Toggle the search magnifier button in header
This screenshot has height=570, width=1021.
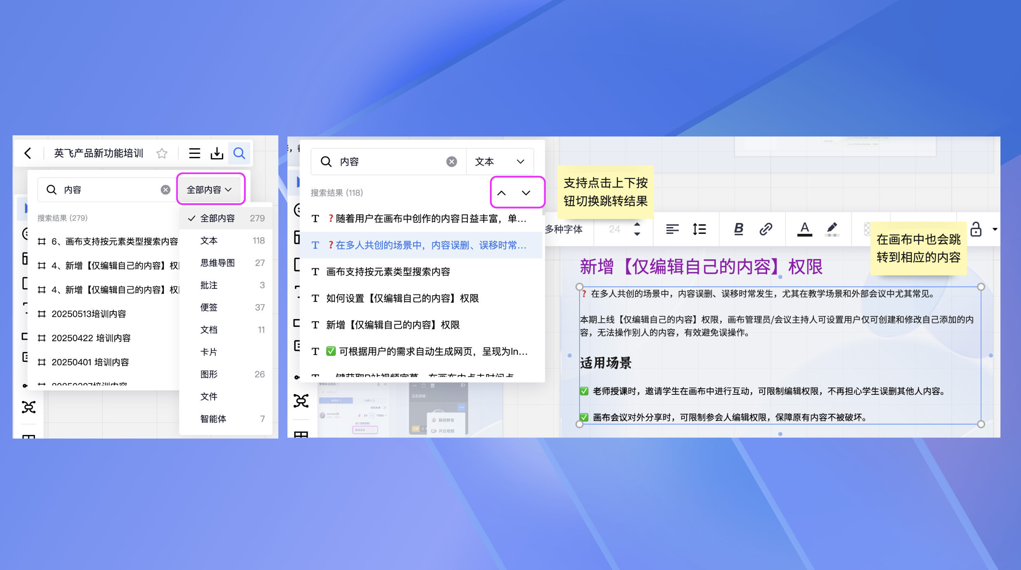[239, 153]
